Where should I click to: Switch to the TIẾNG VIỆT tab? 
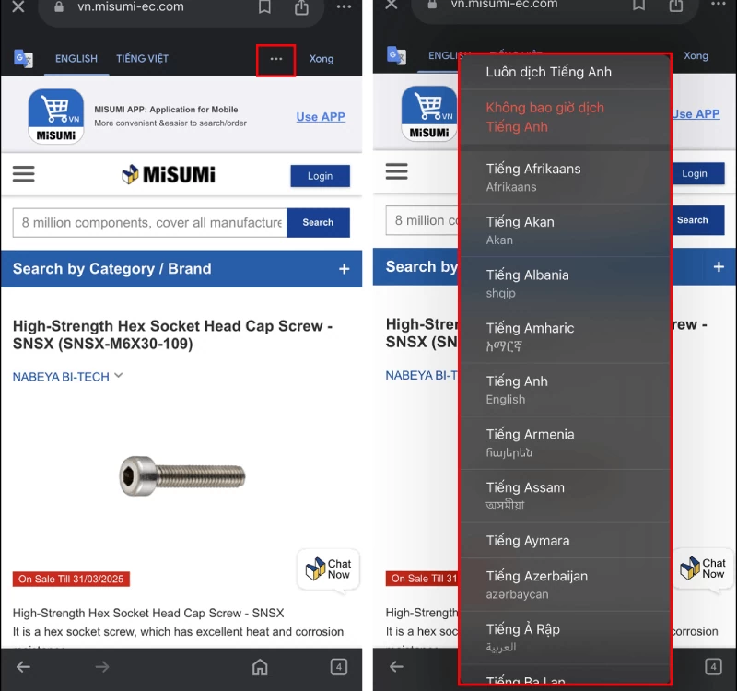(x=142, y=58)
